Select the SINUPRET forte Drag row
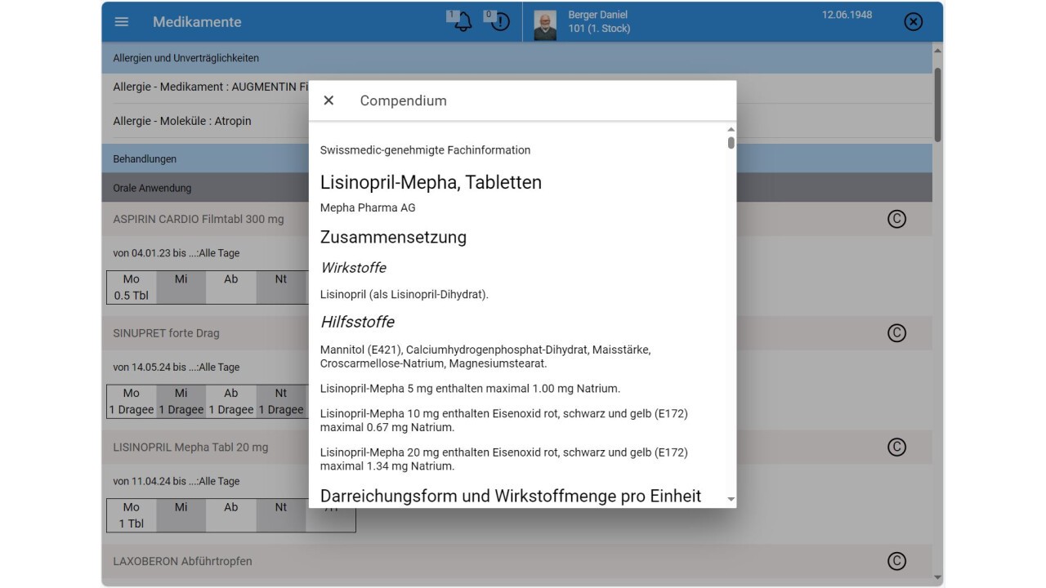 pos(516,333)
